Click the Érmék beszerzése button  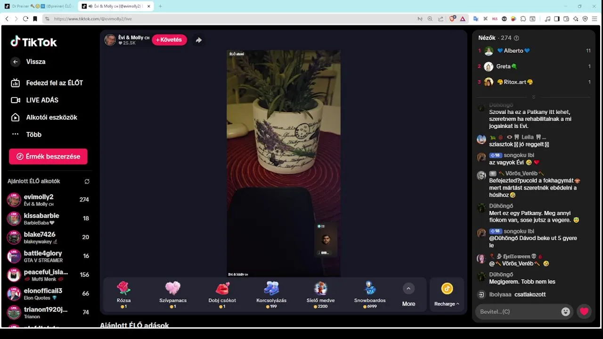click(x=48, y=156)
